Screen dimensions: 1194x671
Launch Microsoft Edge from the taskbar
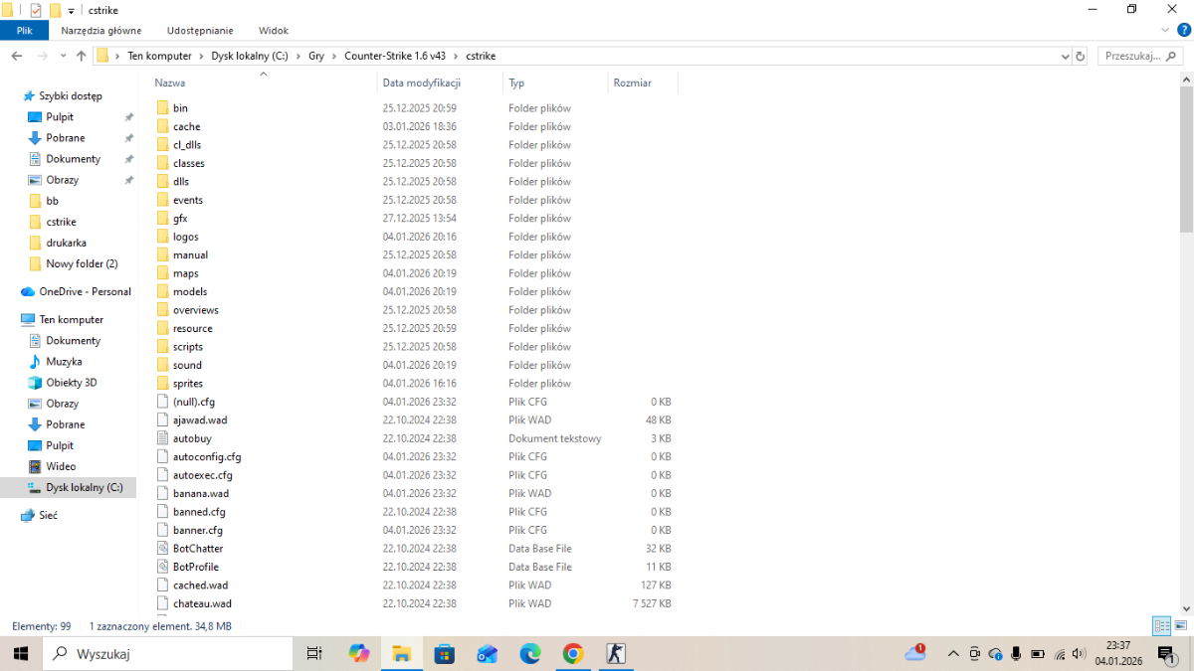coord(529,653)
